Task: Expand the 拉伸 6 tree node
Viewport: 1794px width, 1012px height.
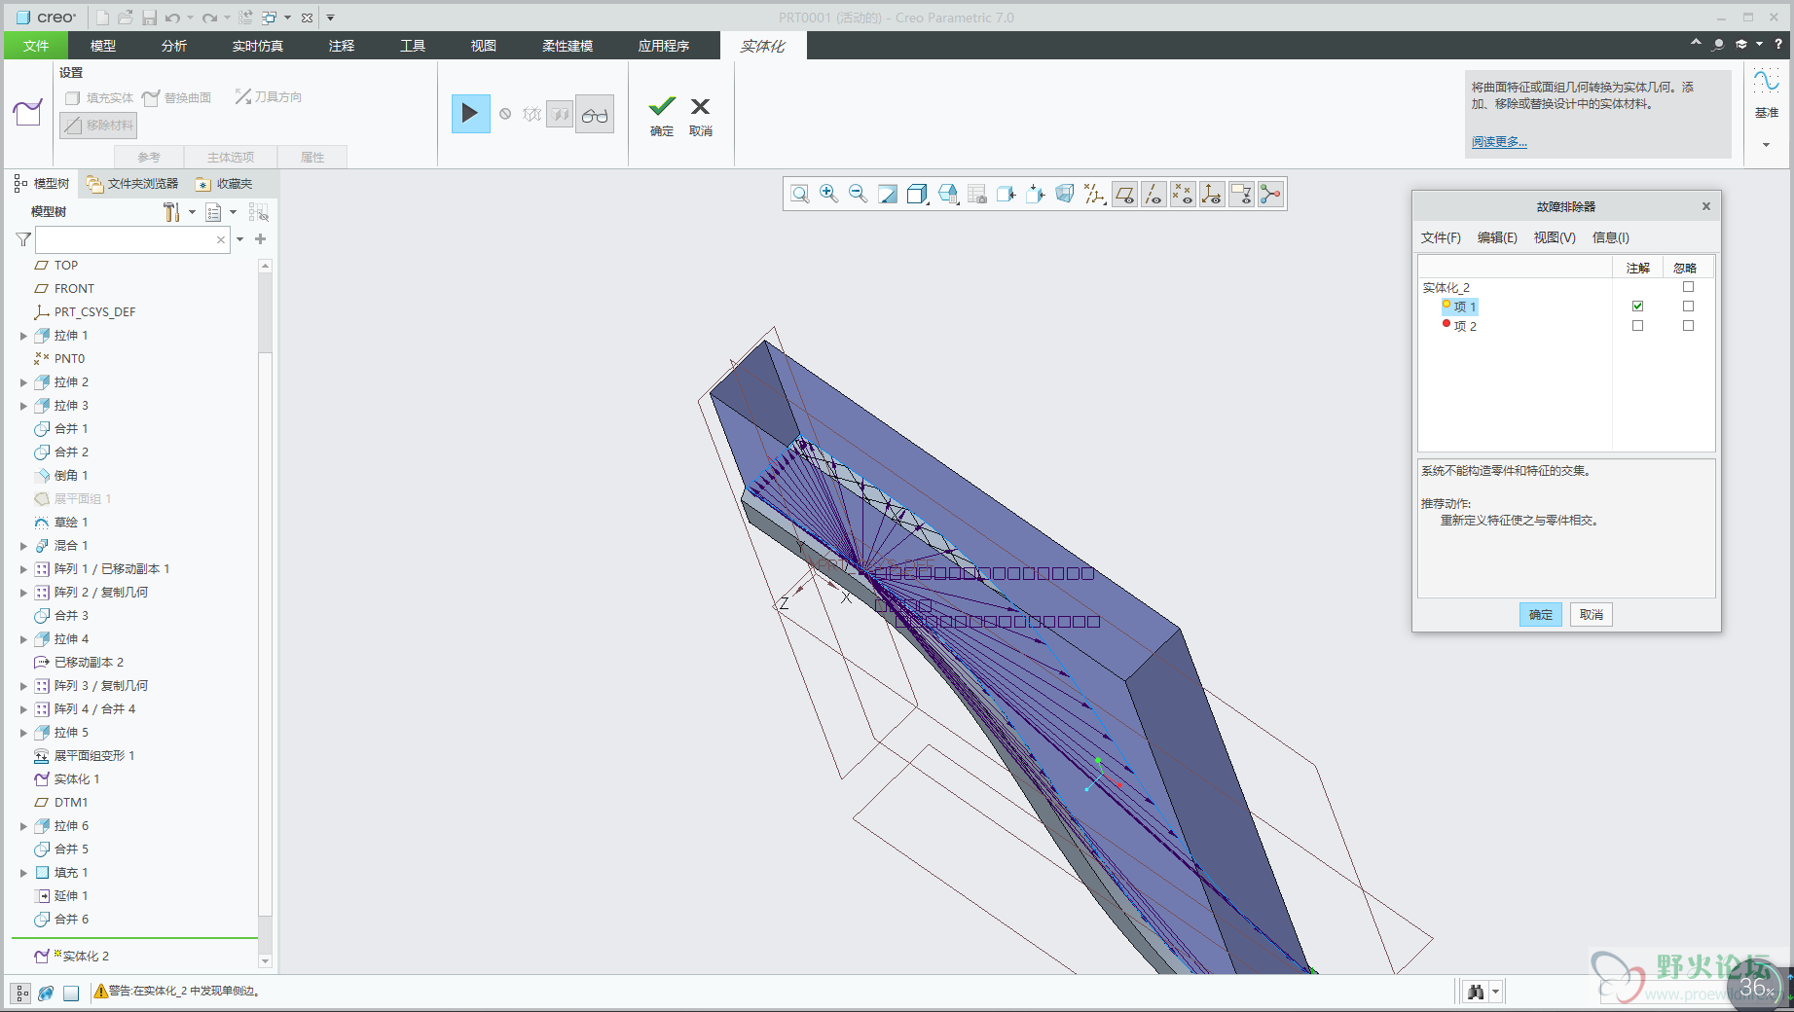Action: 23,826
